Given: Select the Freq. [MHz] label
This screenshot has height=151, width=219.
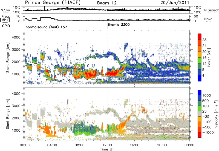Looking at the screenshot, I should (x=5, y=18).
